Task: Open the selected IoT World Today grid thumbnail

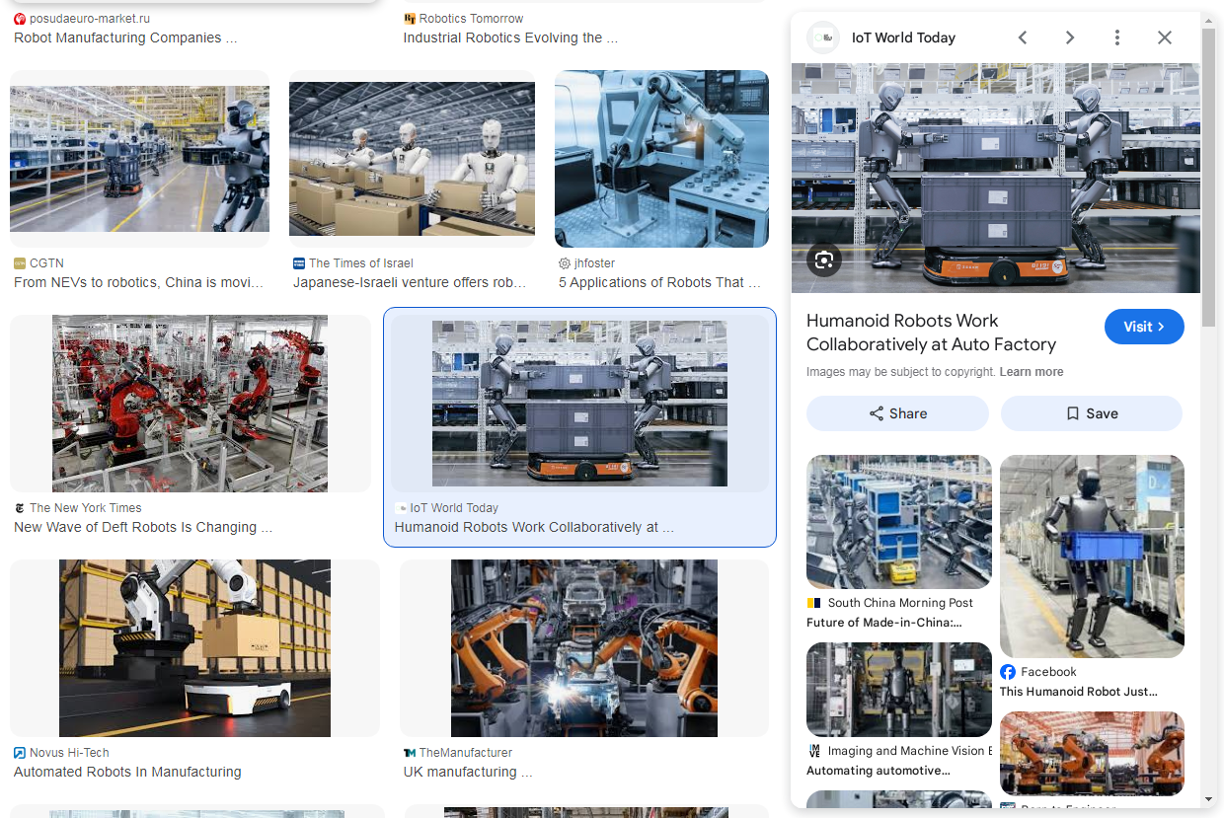Action: tap(579, 404)
